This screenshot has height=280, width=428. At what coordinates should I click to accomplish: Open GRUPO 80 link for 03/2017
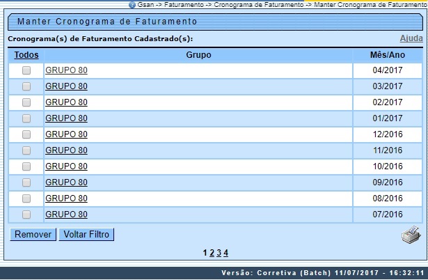[66, 86]
